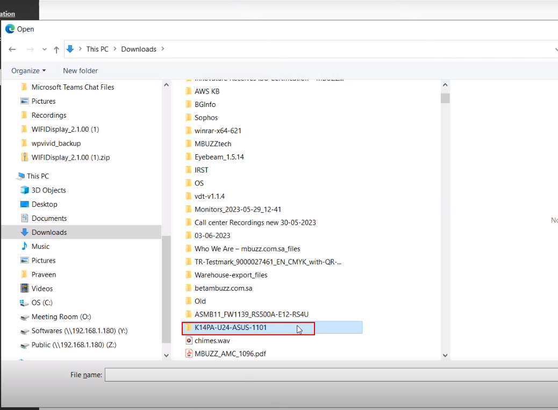Expand the chevron after Downloads breadcrumb

163,49
